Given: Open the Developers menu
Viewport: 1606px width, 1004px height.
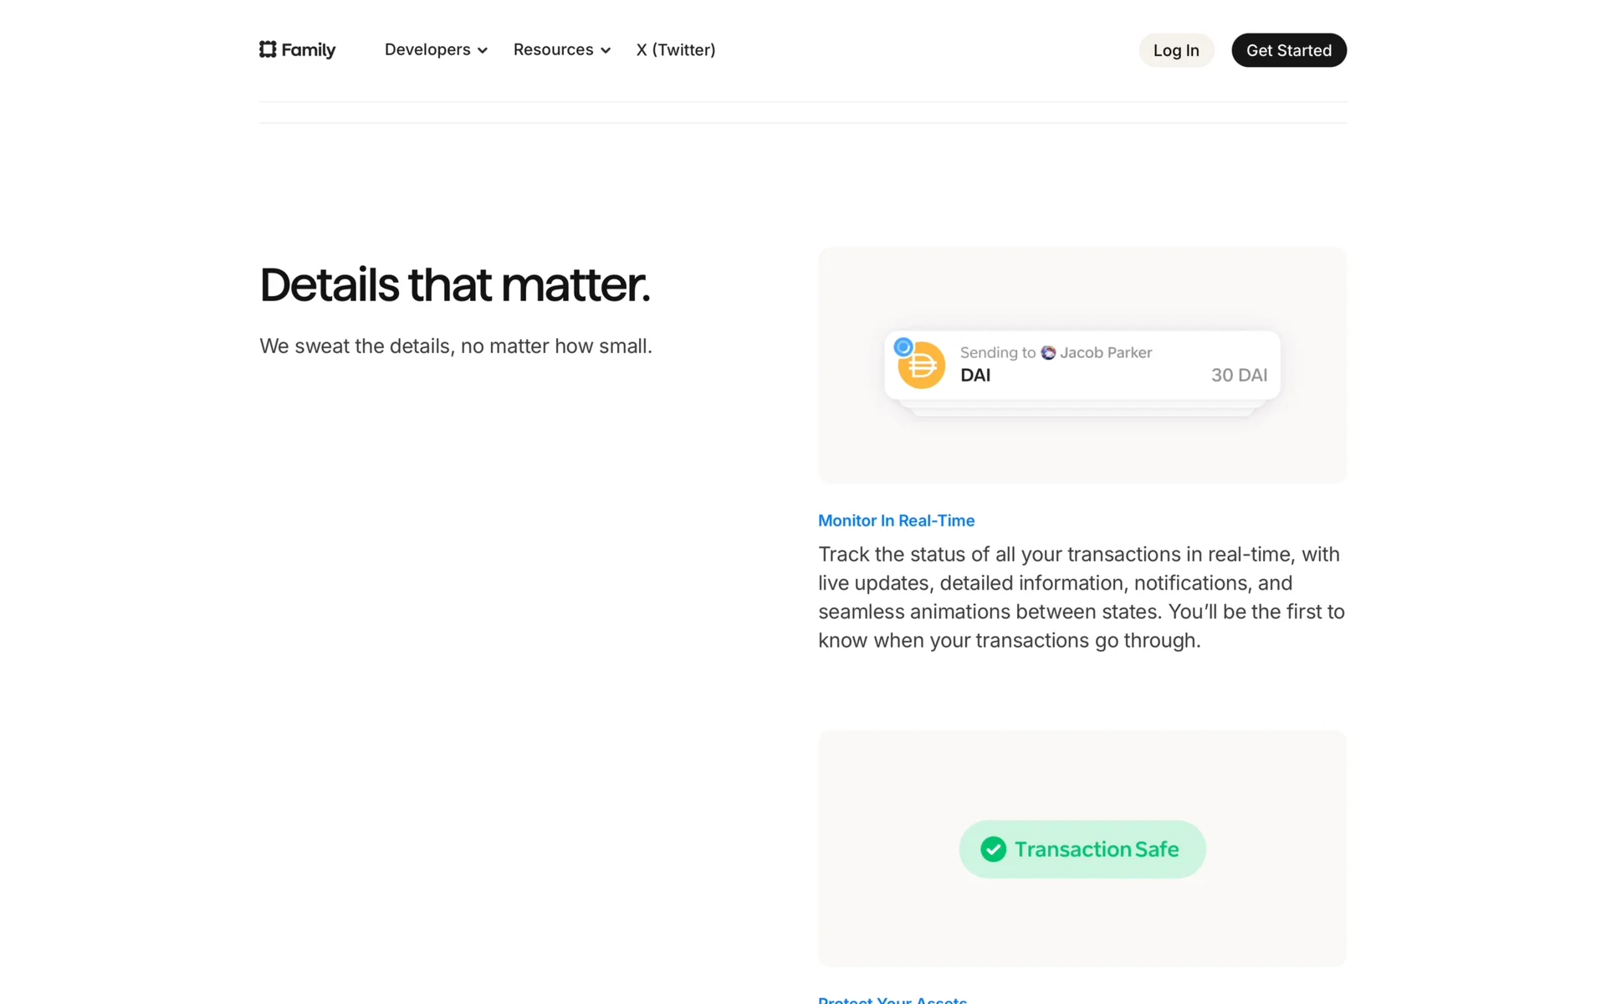Looking at the screenshot, I should click(x=427, y=49).
